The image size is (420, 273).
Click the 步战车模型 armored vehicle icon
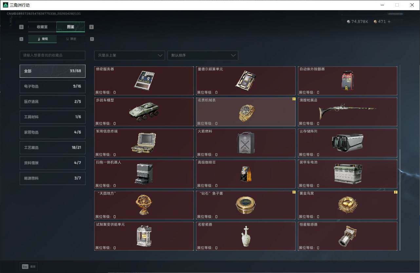click(143, 112)
